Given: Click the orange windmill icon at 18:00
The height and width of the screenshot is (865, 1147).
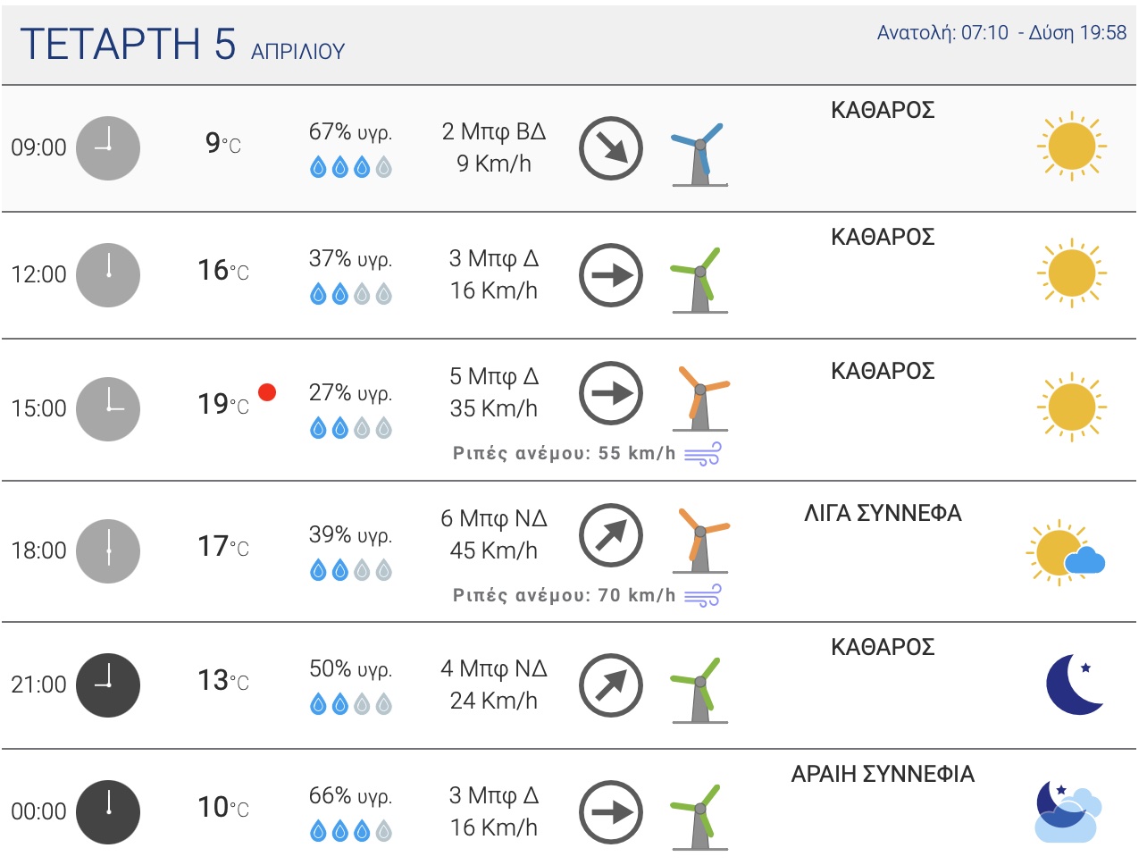Looking at the screenshot, I should (700, 540).
